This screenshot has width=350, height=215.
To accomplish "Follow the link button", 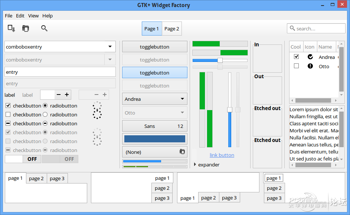I will (x=222, y=155).
